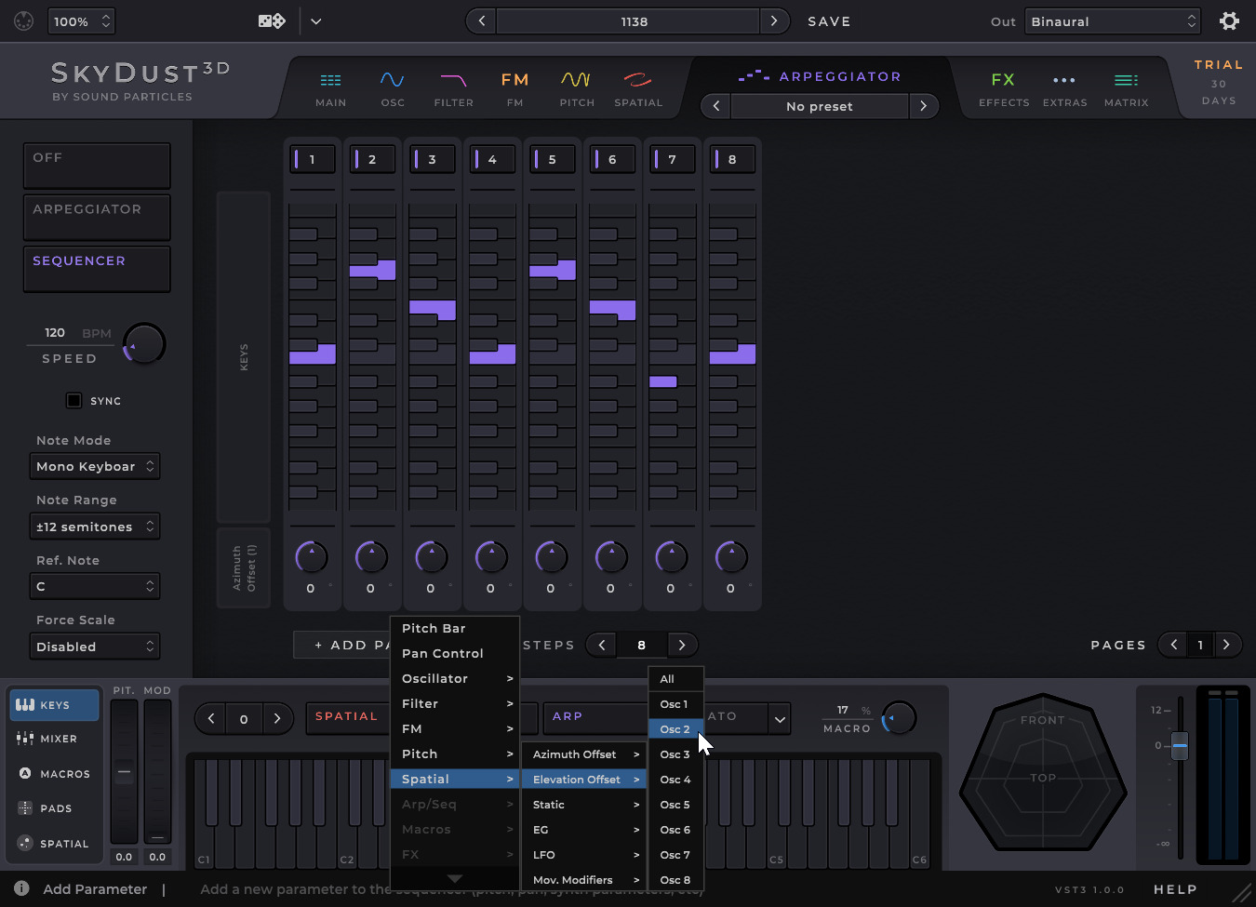1256x907 pixels.
Task: Click the SPATIAL macro assignment button
Action: (346, 717)
